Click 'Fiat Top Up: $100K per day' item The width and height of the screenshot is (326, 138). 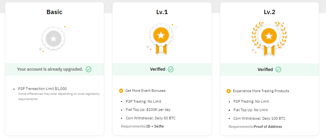pyautogui.click(x=148, y=110)
